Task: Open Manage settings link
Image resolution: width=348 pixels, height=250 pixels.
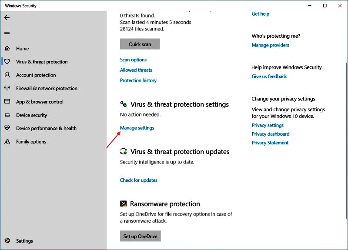Action: (x=137, y=128)
